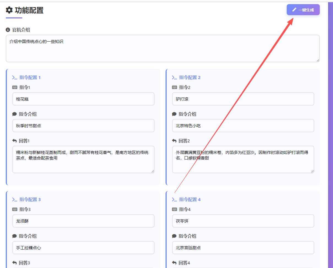Viewport: 333px width, 268px height.
Task: Click the gear icon beside 功能配置 heading
Action: coord(9,10)
